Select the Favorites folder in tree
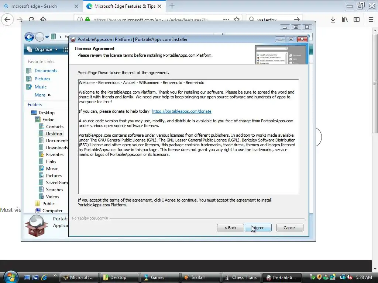The image size is (378, 283). click(55, 154)
